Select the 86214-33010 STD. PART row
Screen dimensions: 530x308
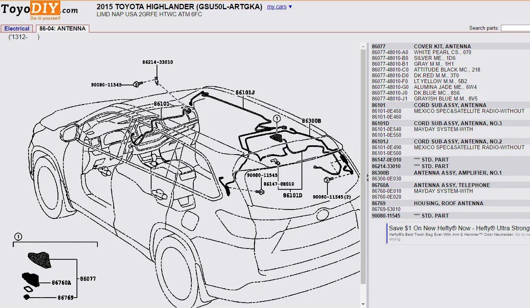coord(450,166)
